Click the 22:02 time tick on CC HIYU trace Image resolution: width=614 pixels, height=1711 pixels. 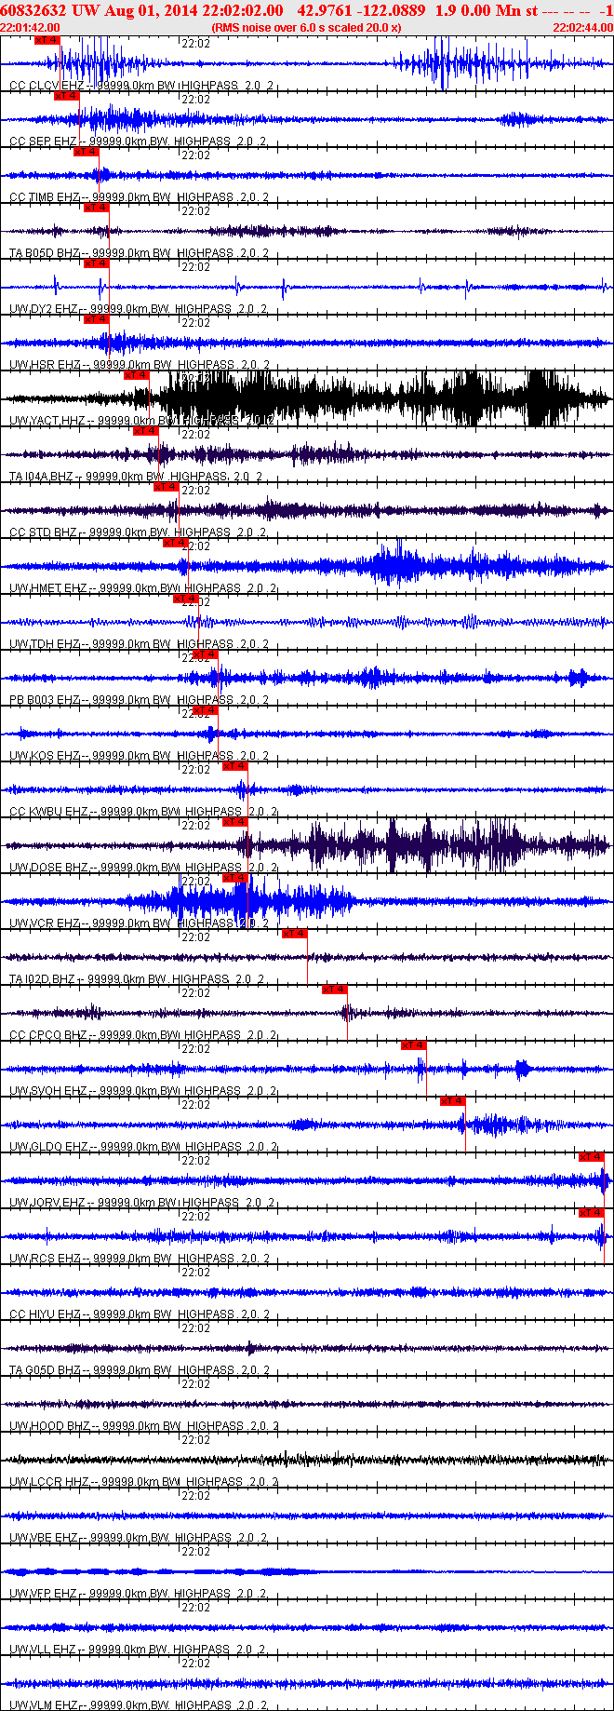tap(195, 1273)
